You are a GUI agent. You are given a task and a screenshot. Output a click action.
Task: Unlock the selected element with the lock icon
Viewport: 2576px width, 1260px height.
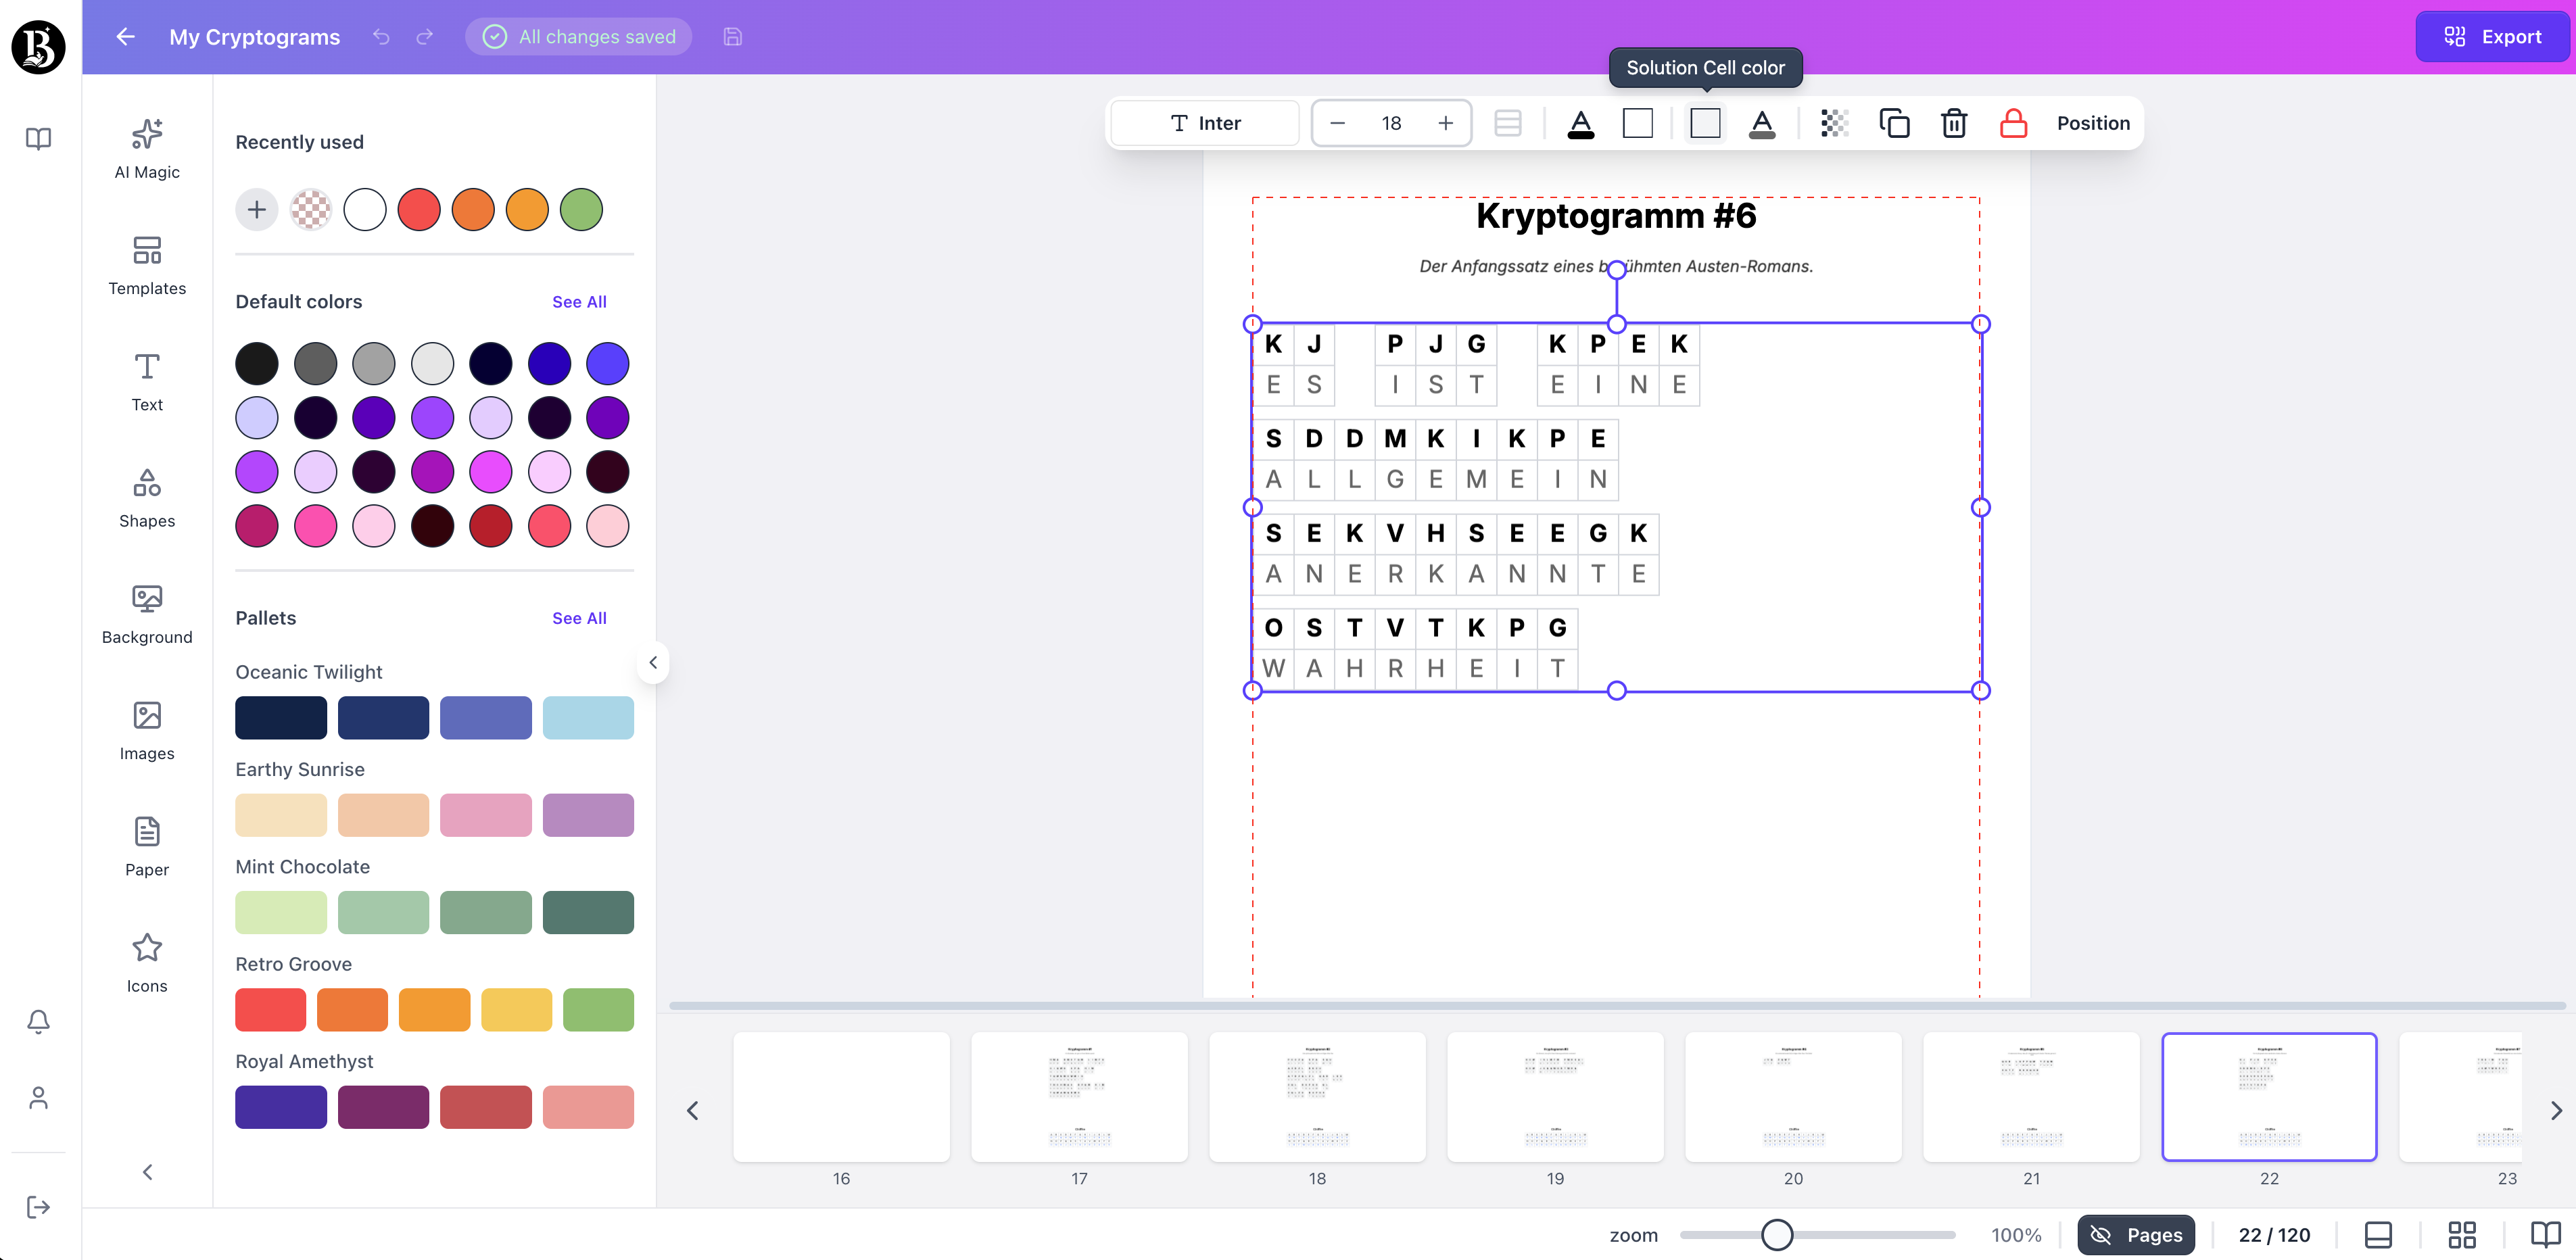[x=2013, y=123]
